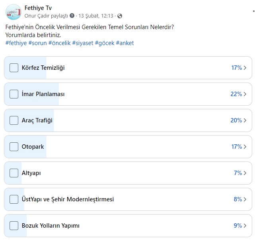Open the Fethiye Tv profile picture

[14, 12]
